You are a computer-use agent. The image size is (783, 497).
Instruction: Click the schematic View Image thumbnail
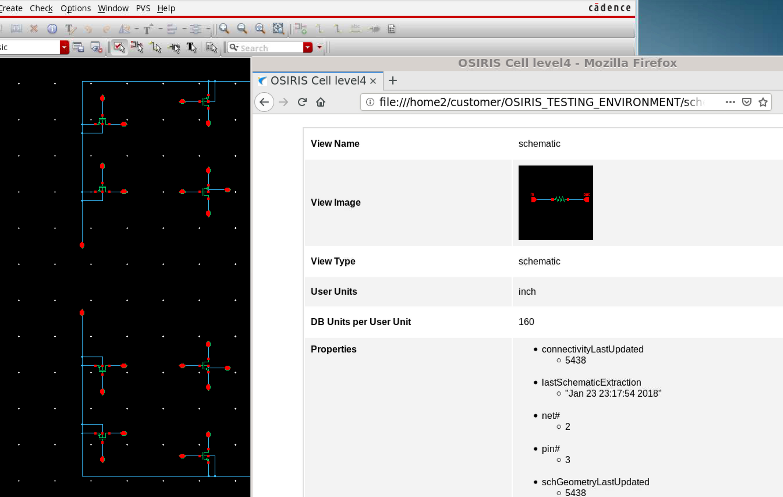pos(555,202)
